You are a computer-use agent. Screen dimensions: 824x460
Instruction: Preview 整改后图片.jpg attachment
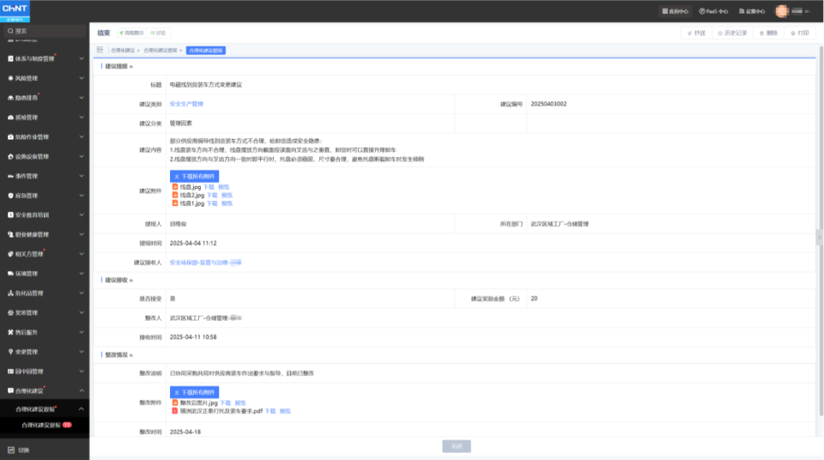pyautogui.click(x=240, y=403)
